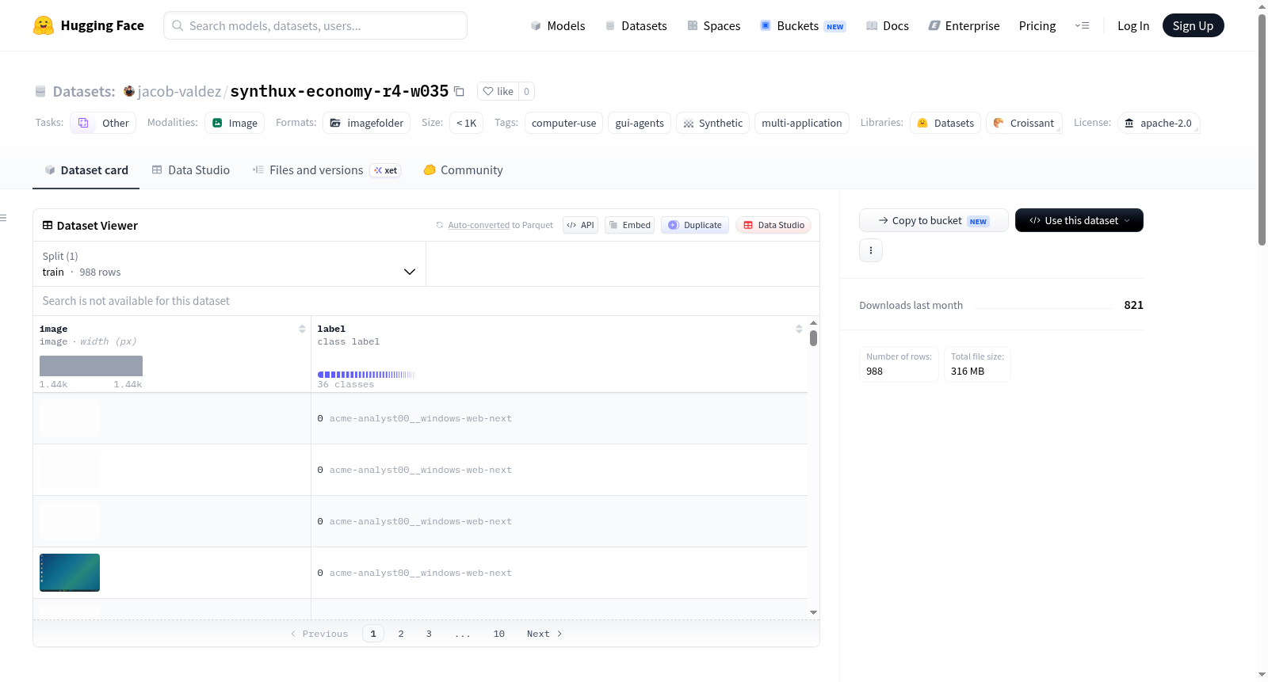The image size is (1268, 682).
Task: Go to the Next page of rows
Action: pos(544,634)
